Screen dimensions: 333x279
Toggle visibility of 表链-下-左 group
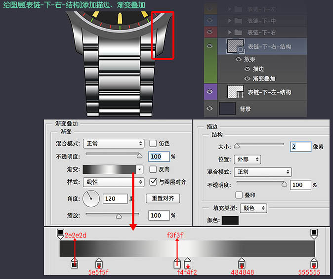[x=209, y=9]
